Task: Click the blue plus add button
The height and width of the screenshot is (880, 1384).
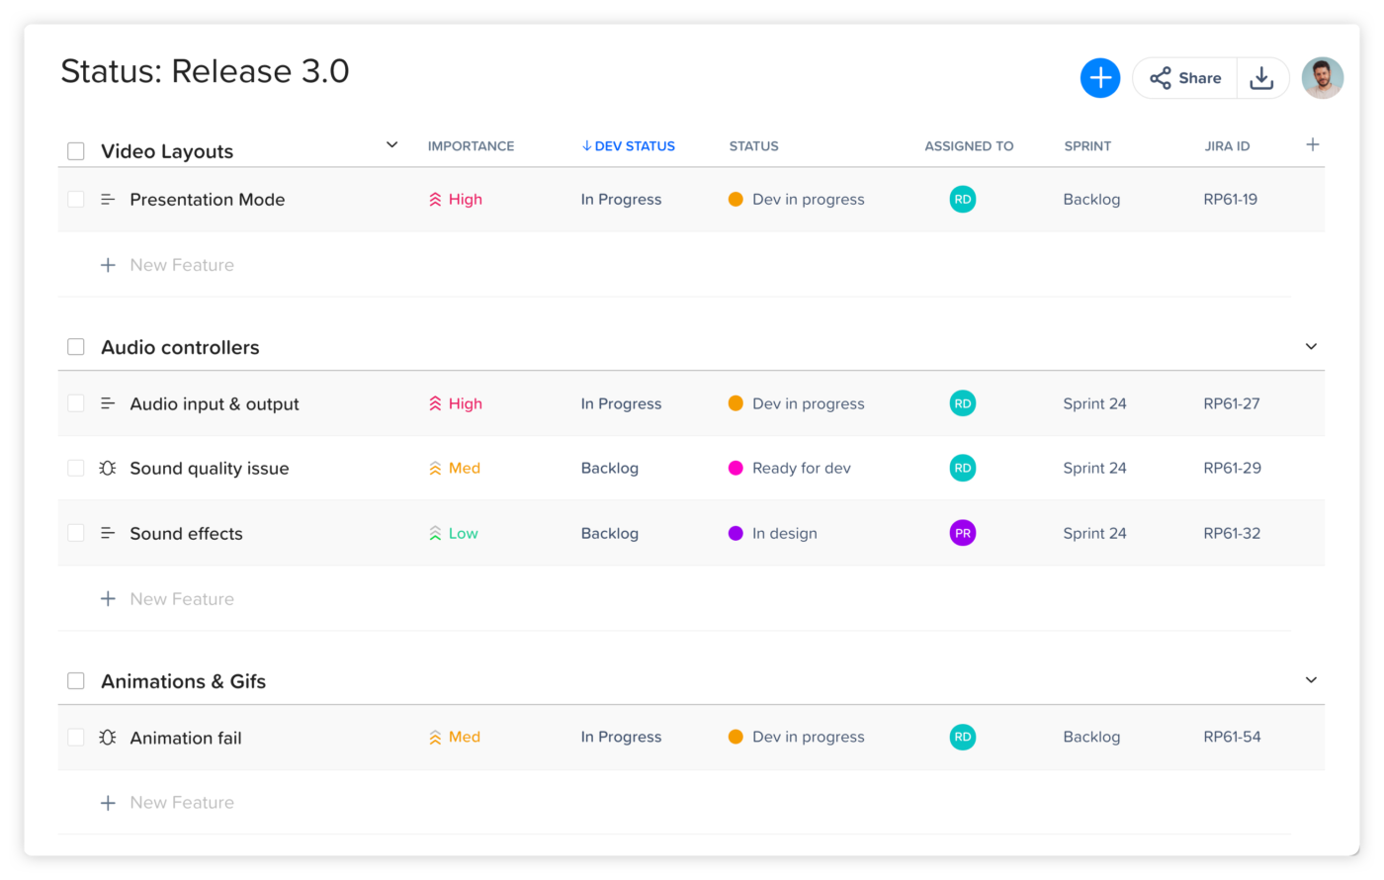Action: click(1099, 78)
